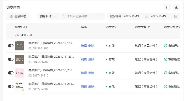Toggle the switch for creative ID 6837454509
The image size is (184, 101).
click(11, 86)
